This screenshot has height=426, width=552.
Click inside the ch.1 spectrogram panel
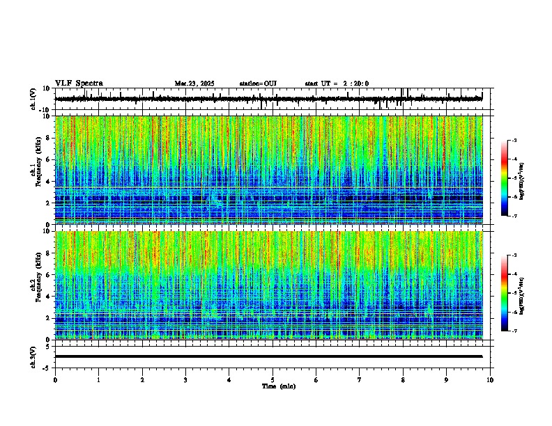(x=268, y=170)
